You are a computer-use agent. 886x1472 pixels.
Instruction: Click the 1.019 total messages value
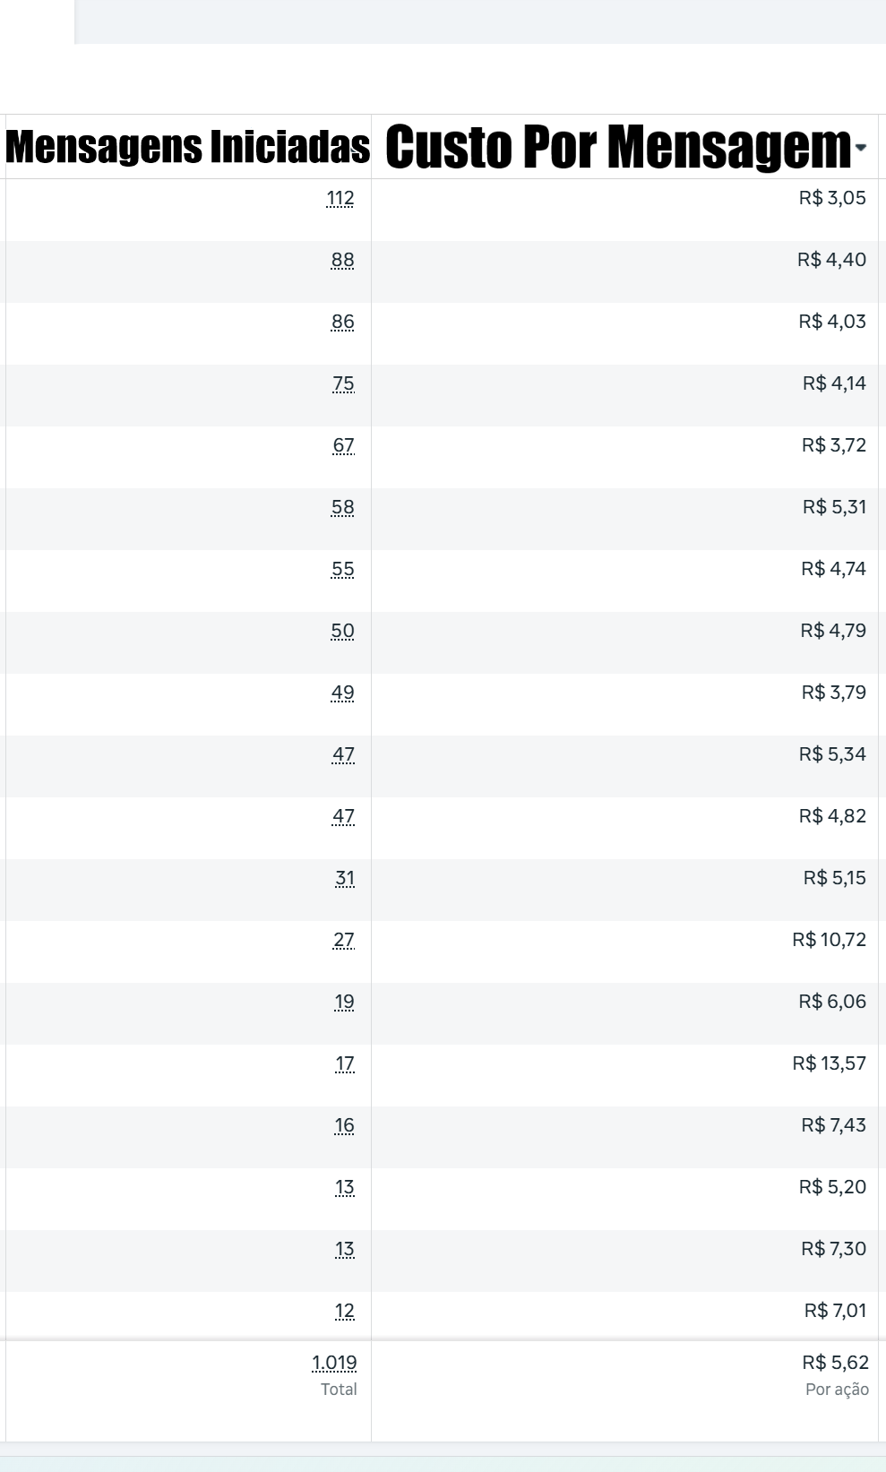[x=334, y=1363]
